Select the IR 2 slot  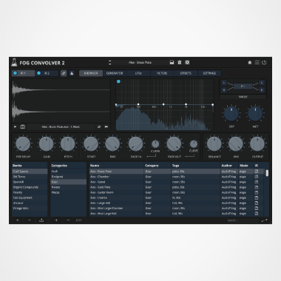coord(47,73)
